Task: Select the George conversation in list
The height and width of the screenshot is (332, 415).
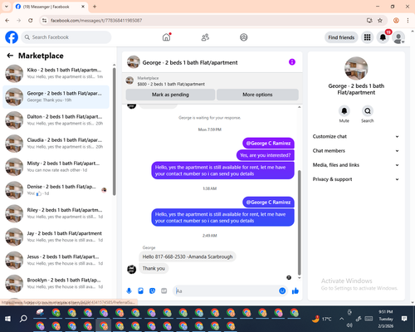Action: coord(56,97)
